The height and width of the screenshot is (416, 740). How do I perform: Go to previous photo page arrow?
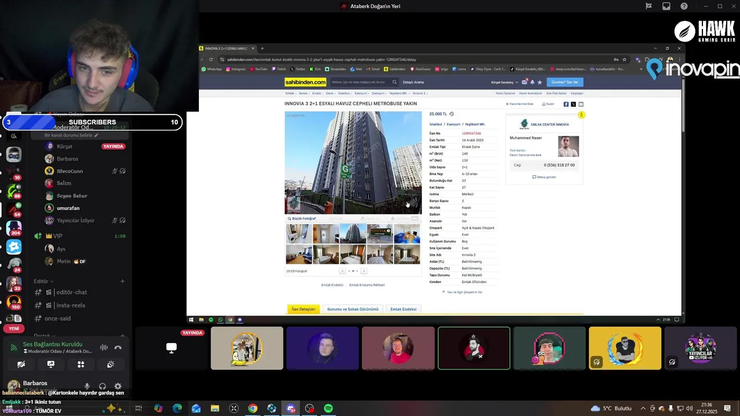tap(342, 271)
